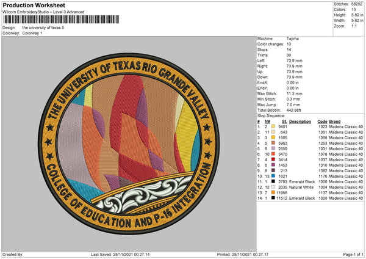Click the "N#" column header
This screenshot has width=366, height=259.
[268, 122]
